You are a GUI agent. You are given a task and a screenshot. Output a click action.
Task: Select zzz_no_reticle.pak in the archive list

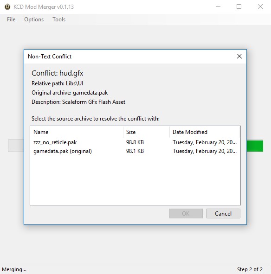click(135, 142)
